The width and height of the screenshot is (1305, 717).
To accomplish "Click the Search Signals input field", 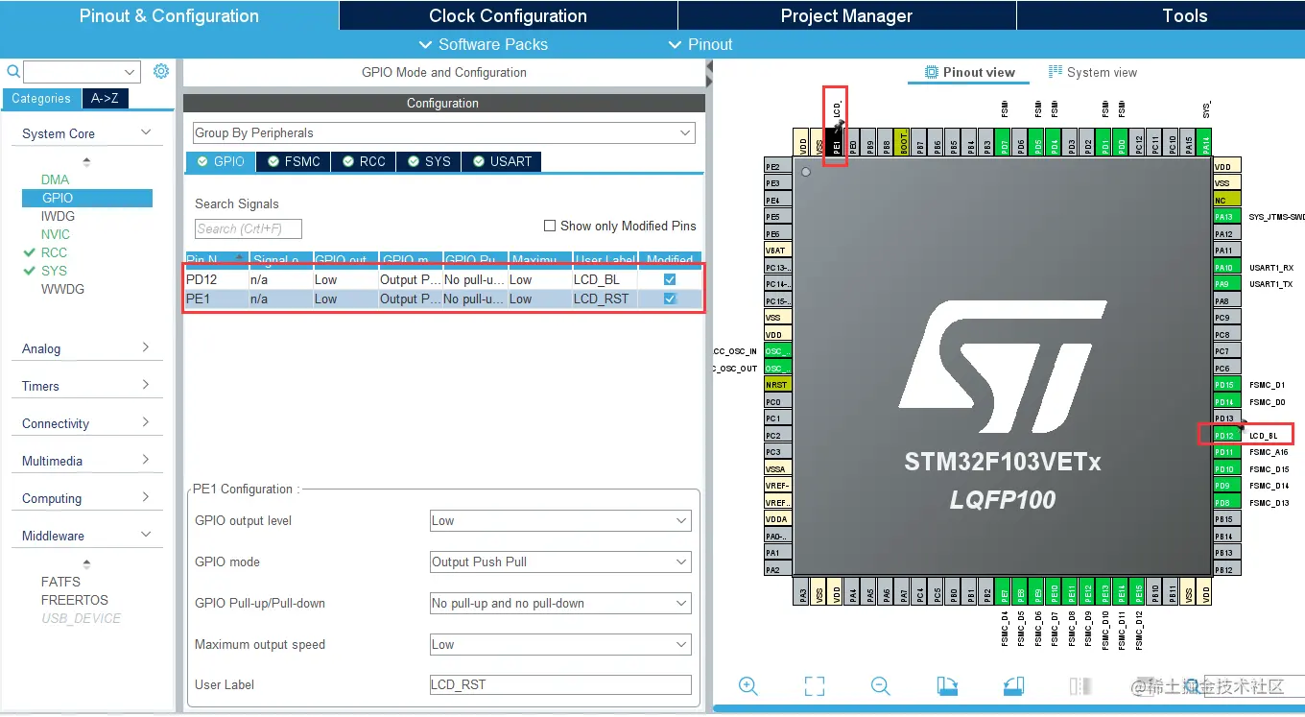I will 249,228.
